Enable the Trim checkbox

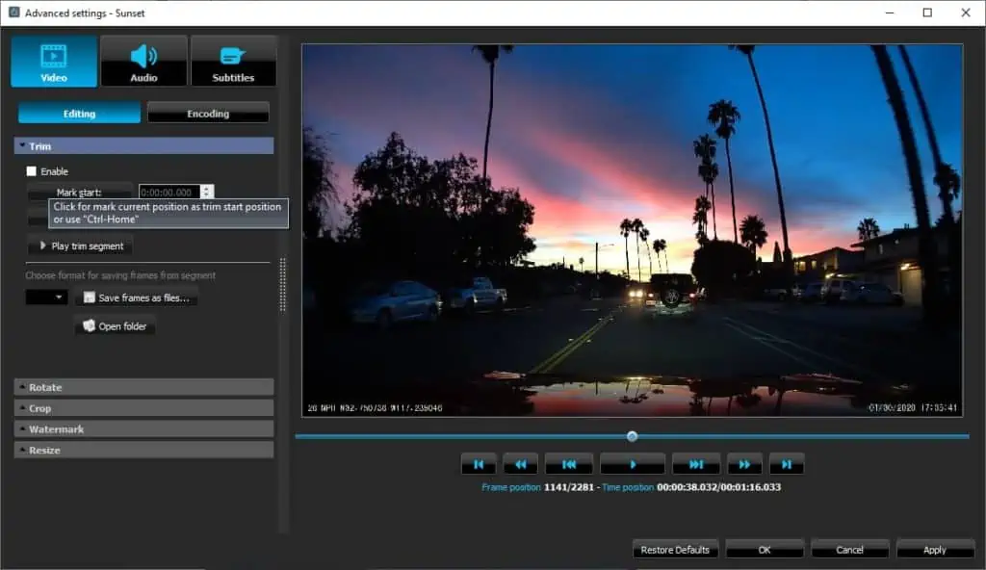pyautogui.click(x=32, y=171)
